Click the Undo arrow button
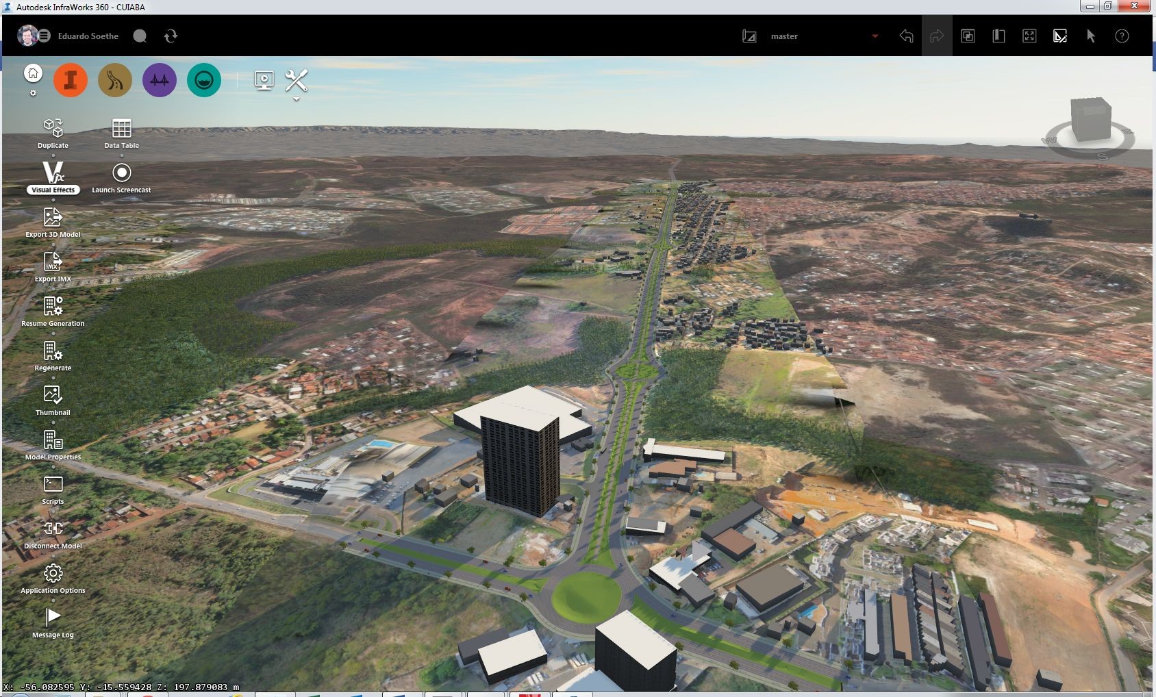Viewport: 1156px width, 697px height. (x=906, y=36)
